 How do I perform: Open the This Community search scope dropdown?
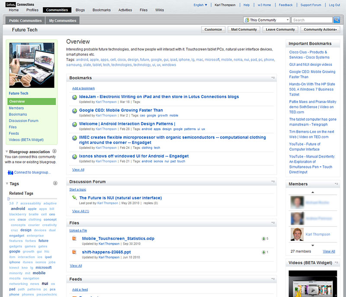[266, 20]
